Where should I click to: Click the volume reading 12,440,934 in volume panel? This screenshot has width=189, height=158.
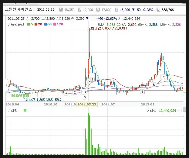click(x=167, y=111)
